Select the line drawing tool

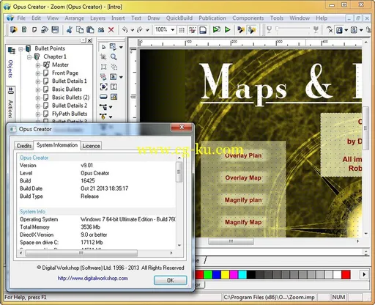[103, 107]
